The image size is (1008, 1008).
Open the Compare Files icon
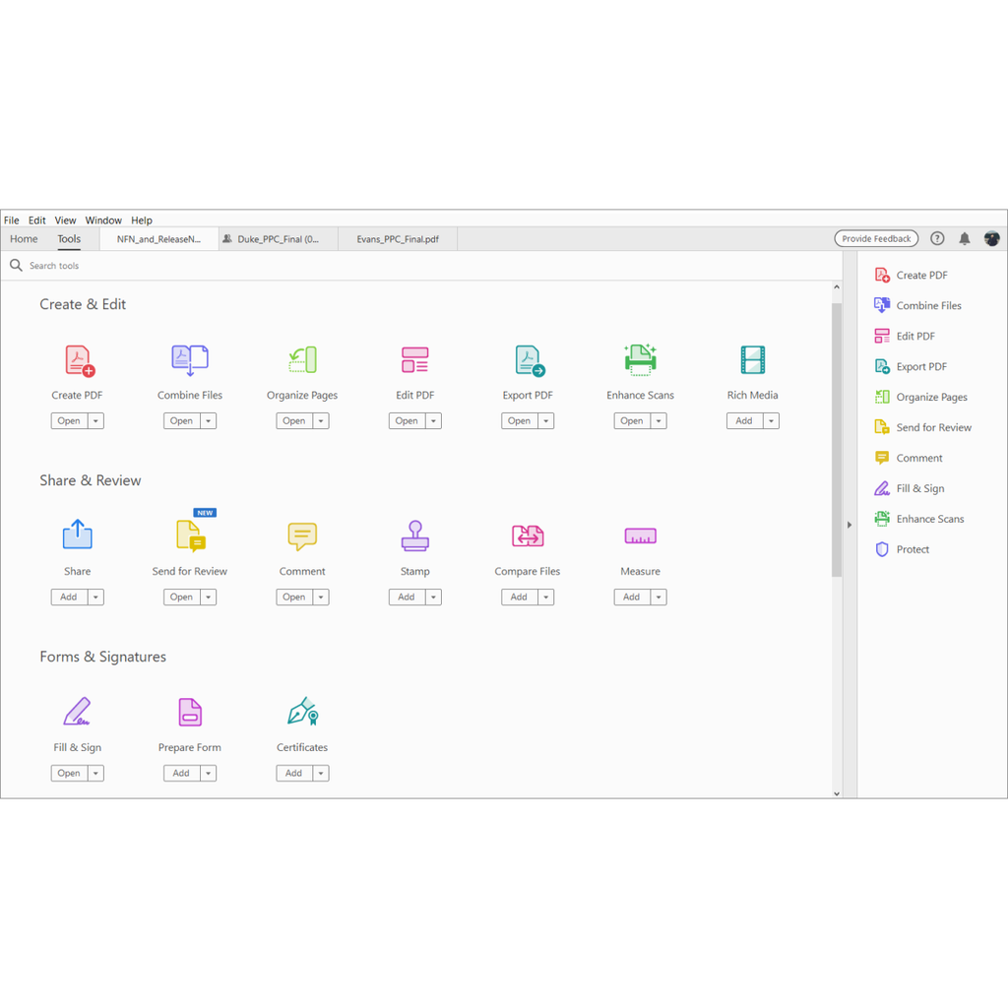[x=528, y=536]
